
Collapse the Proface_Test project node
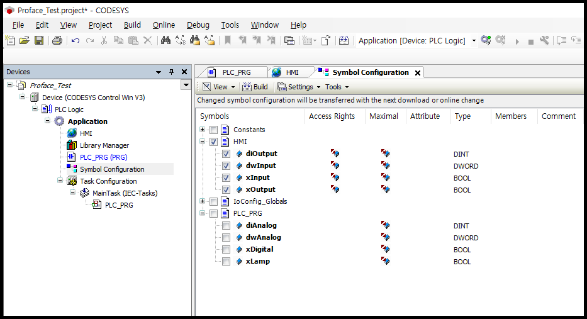point(9,85)
